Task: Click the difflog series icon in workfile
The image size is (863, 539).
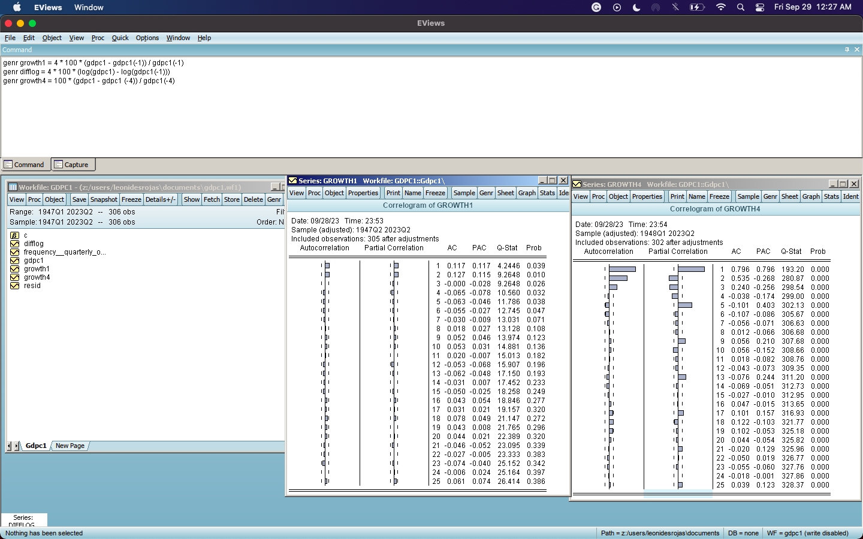Action: point(14,244)
